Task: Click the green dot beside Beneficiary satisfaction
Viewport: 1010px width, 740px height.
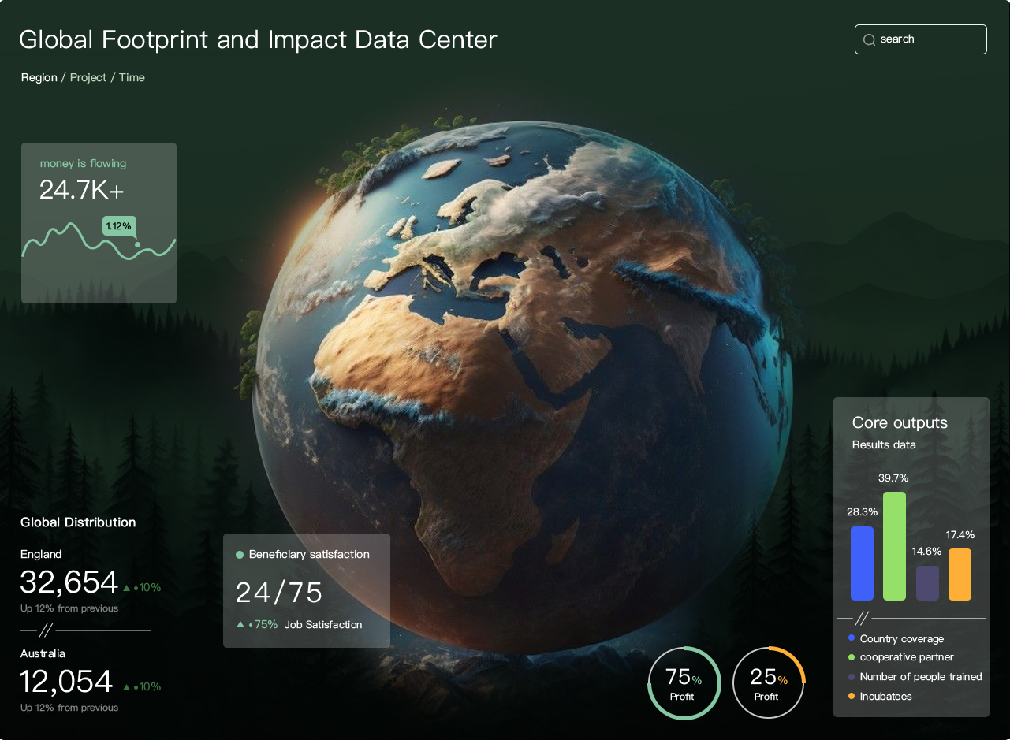Action: [240, 555]
